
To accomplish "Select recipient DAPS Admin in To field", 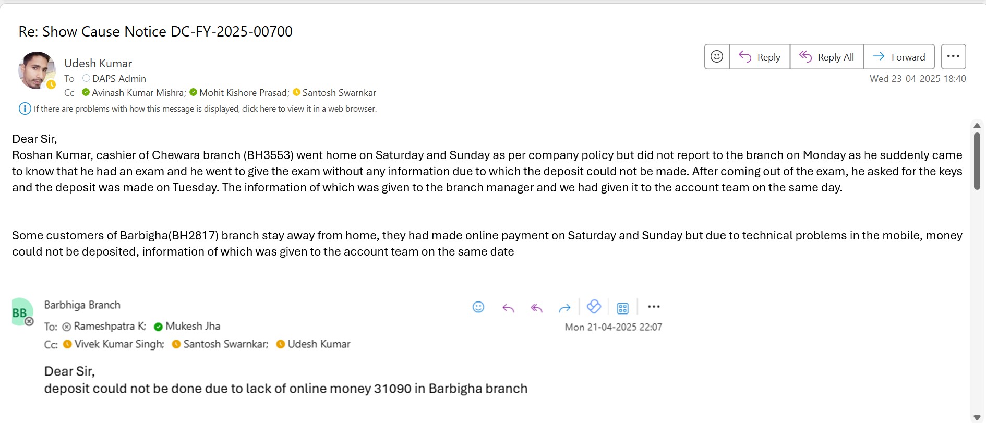I will [119, 78].
